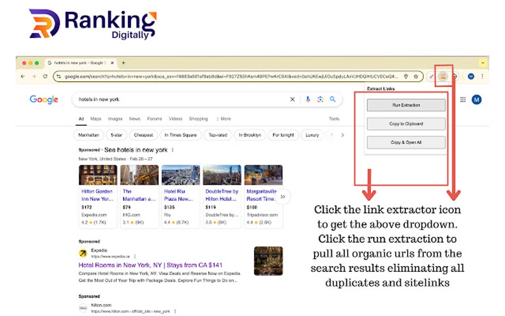Open Google Lens image search
The height and width of the screenshot is (316, 505).
click(319, 99)
